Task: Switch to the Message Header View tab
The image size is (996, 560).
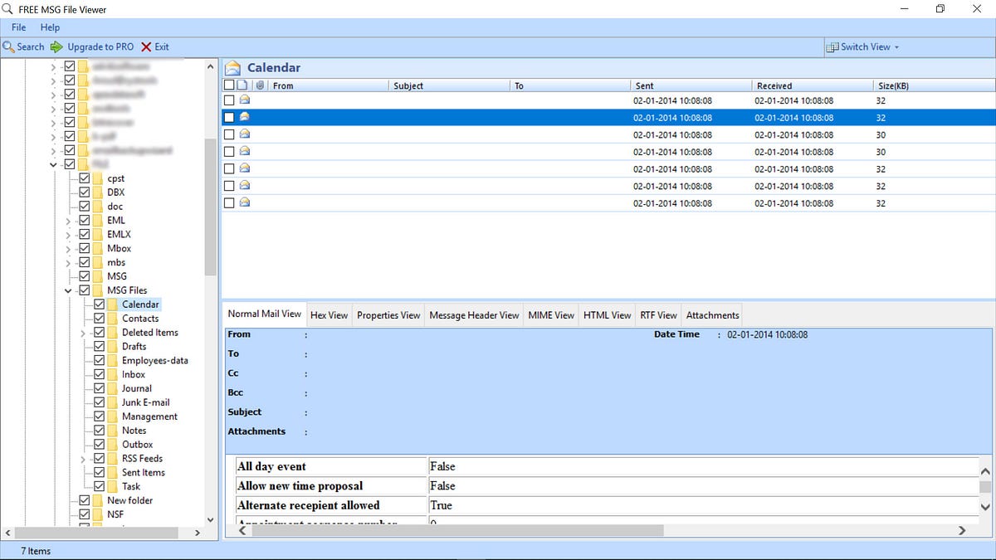Action: pyautogui.click(x=474, y=315)
